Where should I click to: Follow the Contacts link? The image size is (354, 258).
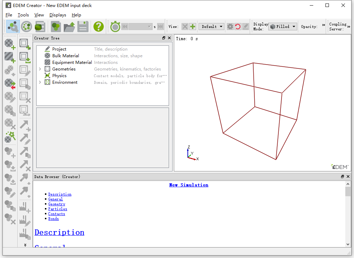click(x=57, y=214)
